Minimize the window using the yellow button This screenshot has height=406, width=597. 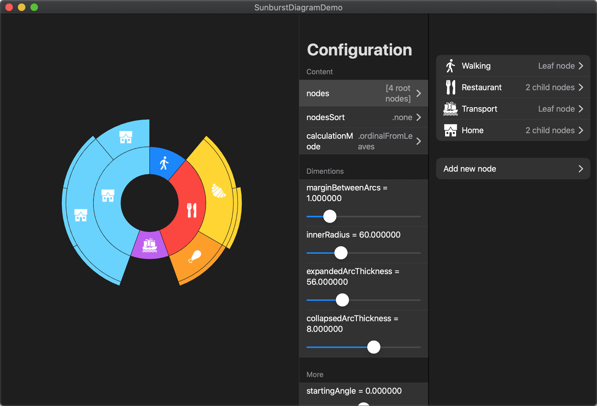[x=22, y=7]
